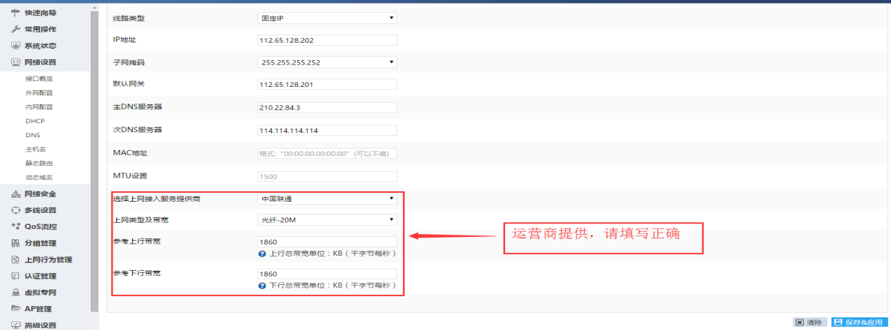The image size is (891, 330).
Task: Click the 上网行为管理 icon
Action: coord(15,259)
